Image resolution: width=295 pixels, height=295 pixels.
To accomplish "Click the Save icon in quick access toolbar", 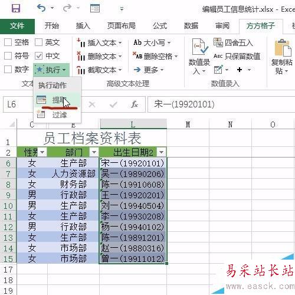I will point(16,8).
